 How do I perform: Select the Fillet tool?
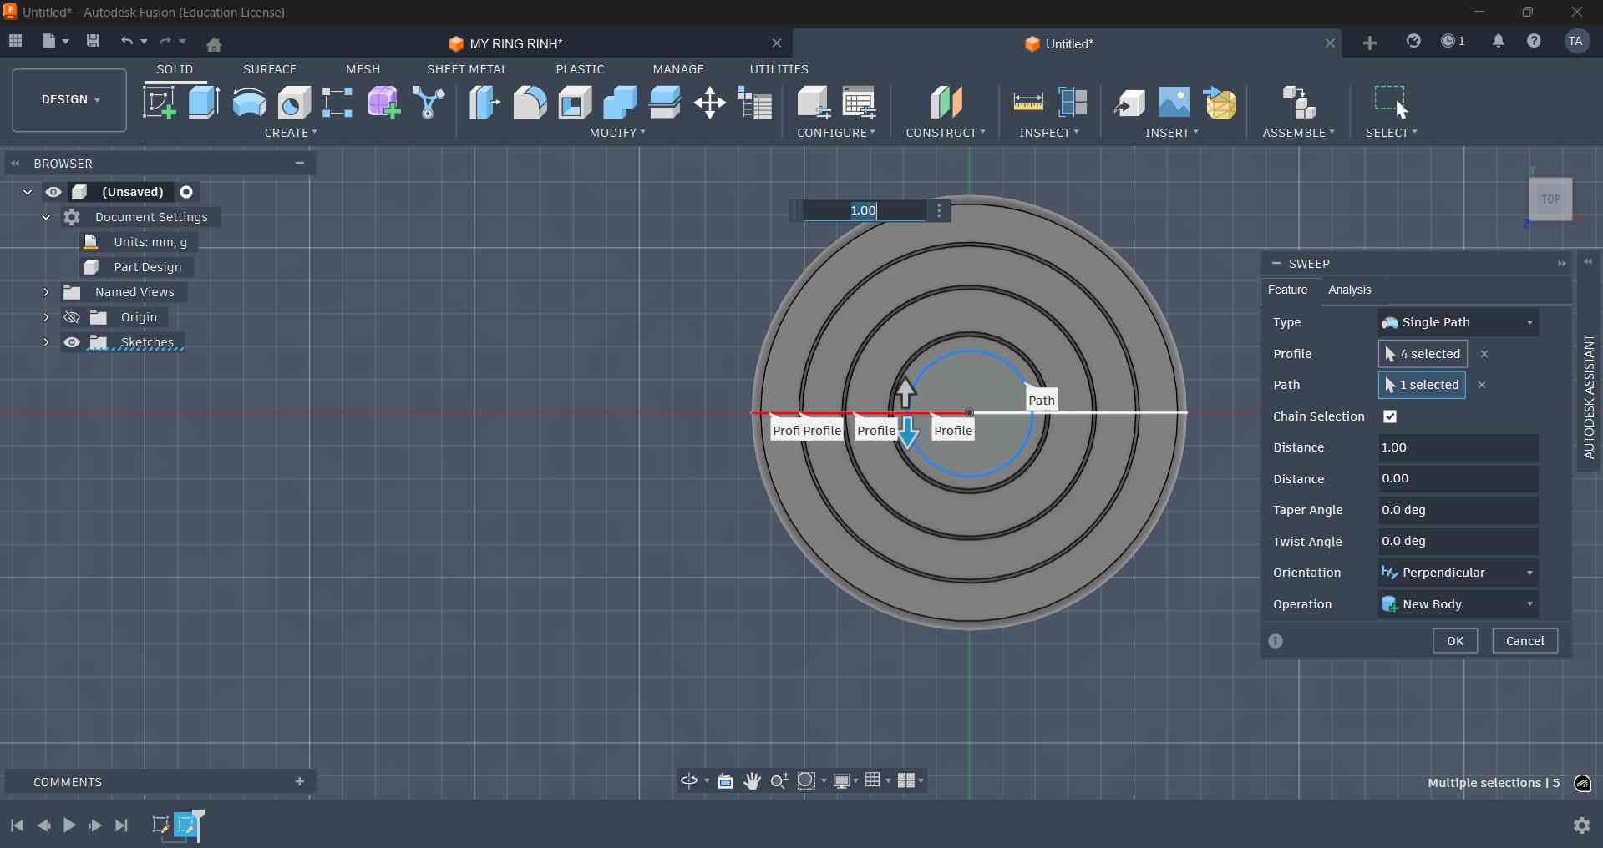(530, 103)
